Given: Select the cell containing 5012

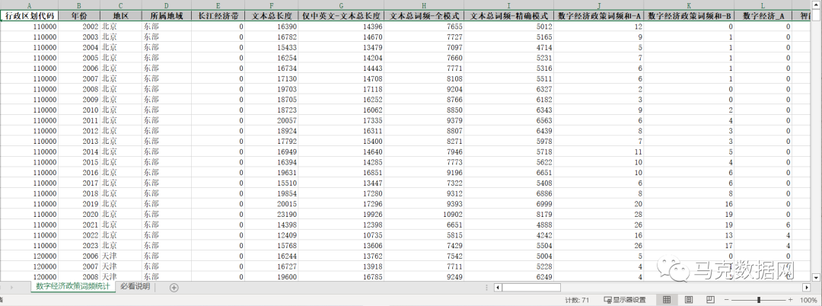Looking at the screenshot, I should pos(508,26).
